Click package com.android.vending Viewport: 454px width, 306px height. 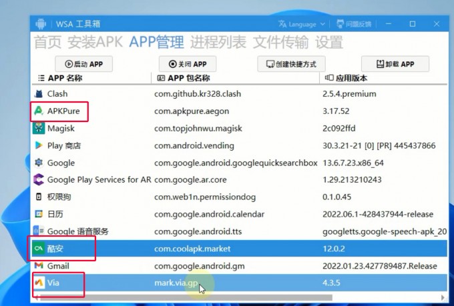coord(194,145)
